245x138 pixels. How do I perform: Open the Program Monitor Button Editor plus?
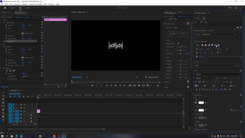point(158,85)
